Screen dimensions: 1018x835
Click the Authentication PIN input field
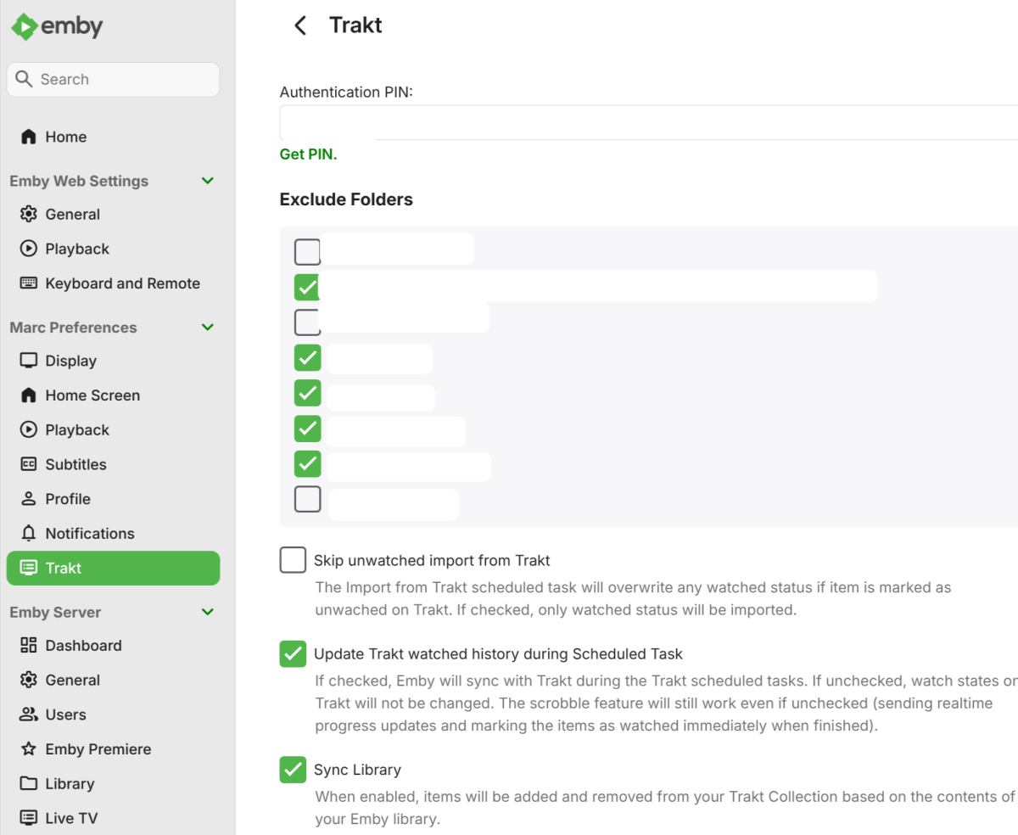pos(649,122)
